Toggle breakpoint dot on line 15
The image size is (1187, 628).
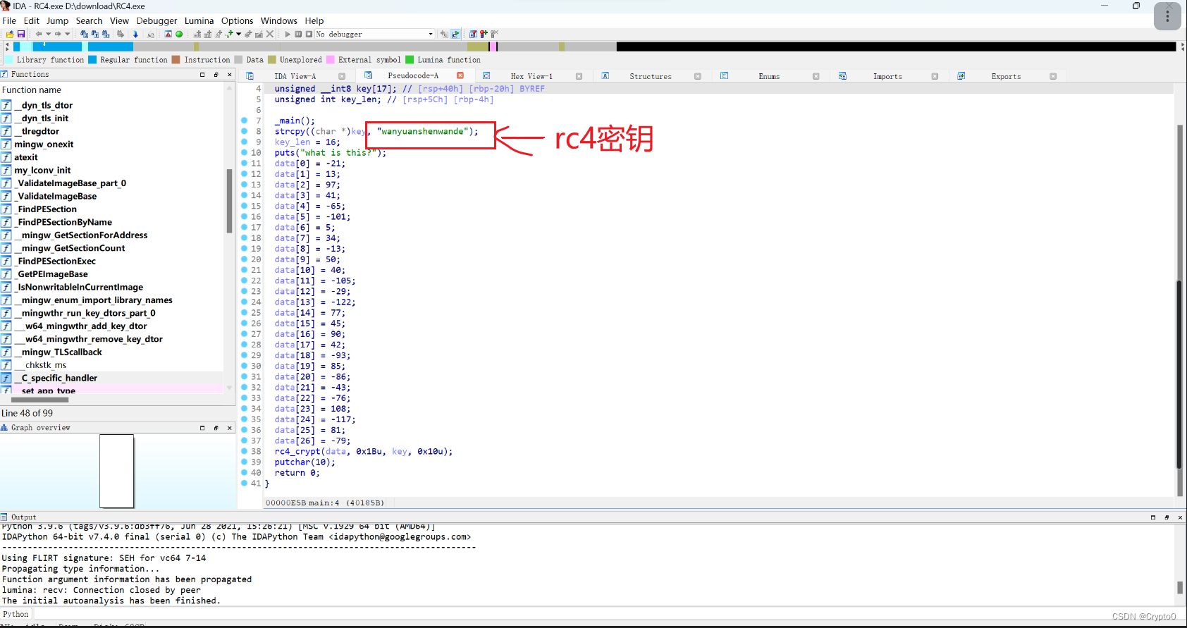pos(245,206)
